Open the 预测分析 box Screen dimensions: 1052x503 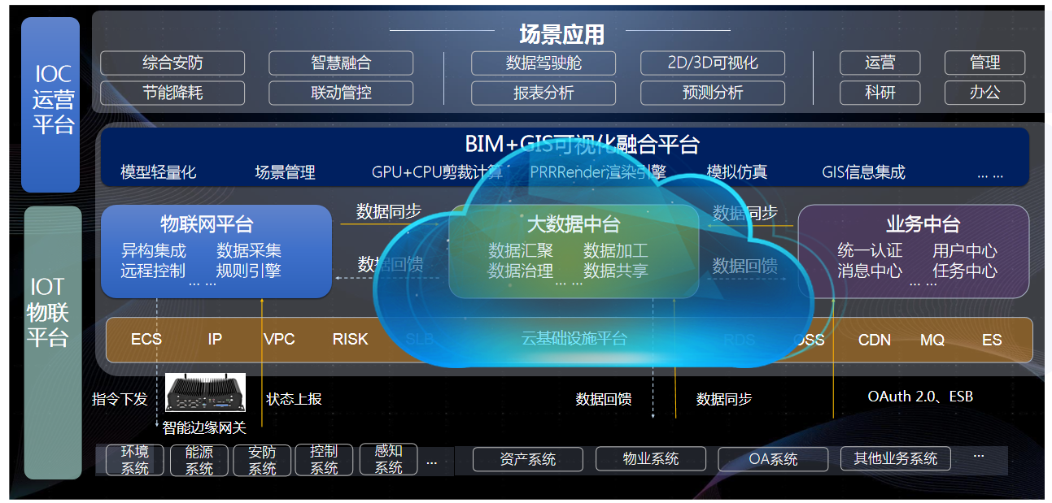click(713, 93)
